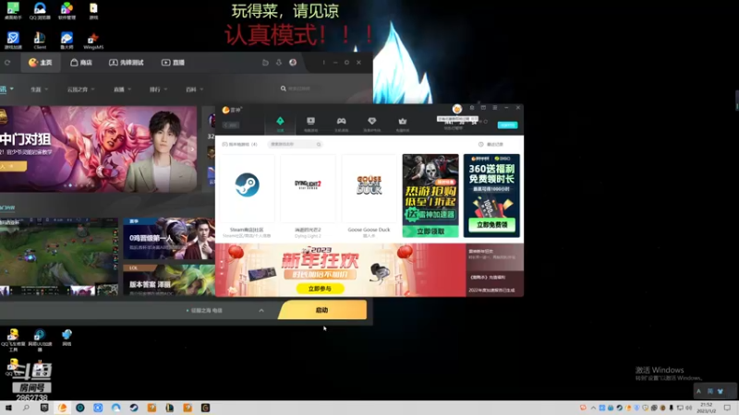
Task: Open the 直播 live tab in WeGame
Action: (x=173, y=63)
